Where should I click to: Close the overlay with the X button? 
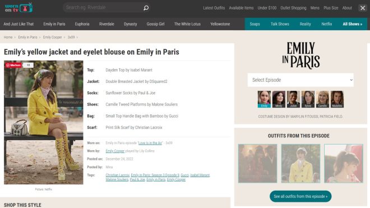coord(363,8)
